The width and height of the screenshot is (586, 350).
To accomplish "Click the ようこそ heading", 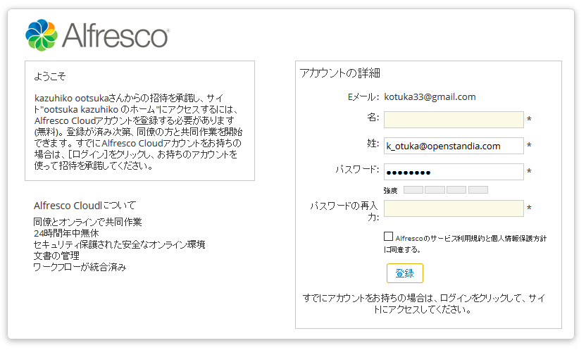I will pos(50,76).
